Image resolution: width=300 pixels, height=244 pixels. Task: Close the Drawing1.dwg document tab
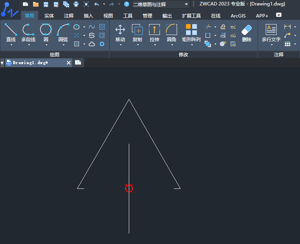(69, 63)
